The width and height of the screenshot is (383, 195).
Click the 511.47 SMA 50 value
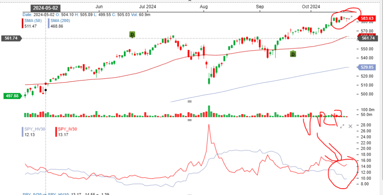pyautogui.click(x=31, y=26)
